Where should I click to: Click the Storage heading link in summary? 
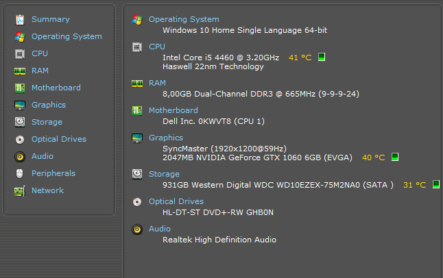(x=164, y=174)
